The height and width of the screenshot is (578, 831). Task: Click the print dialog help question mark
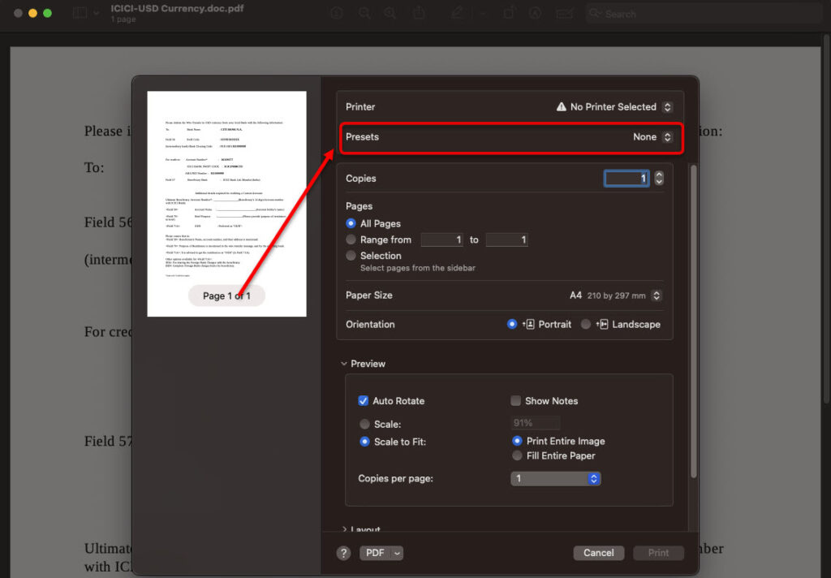[x=343, y=553]
